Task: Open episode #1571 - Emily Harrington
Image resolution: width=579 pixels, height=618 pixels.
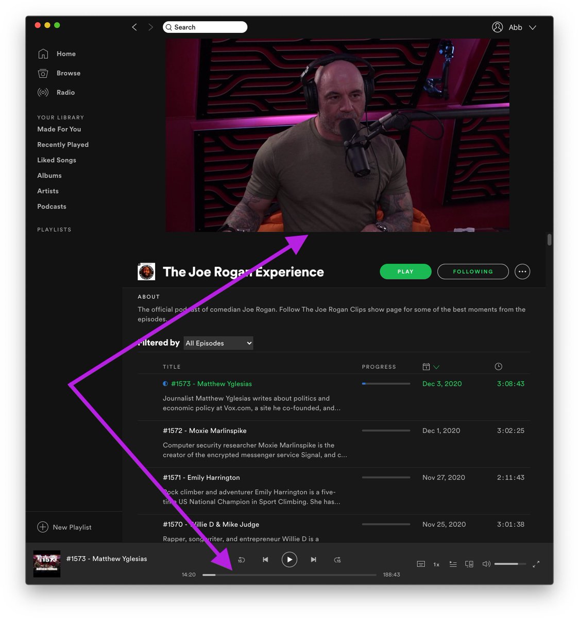Action: [x=201, y=477]
